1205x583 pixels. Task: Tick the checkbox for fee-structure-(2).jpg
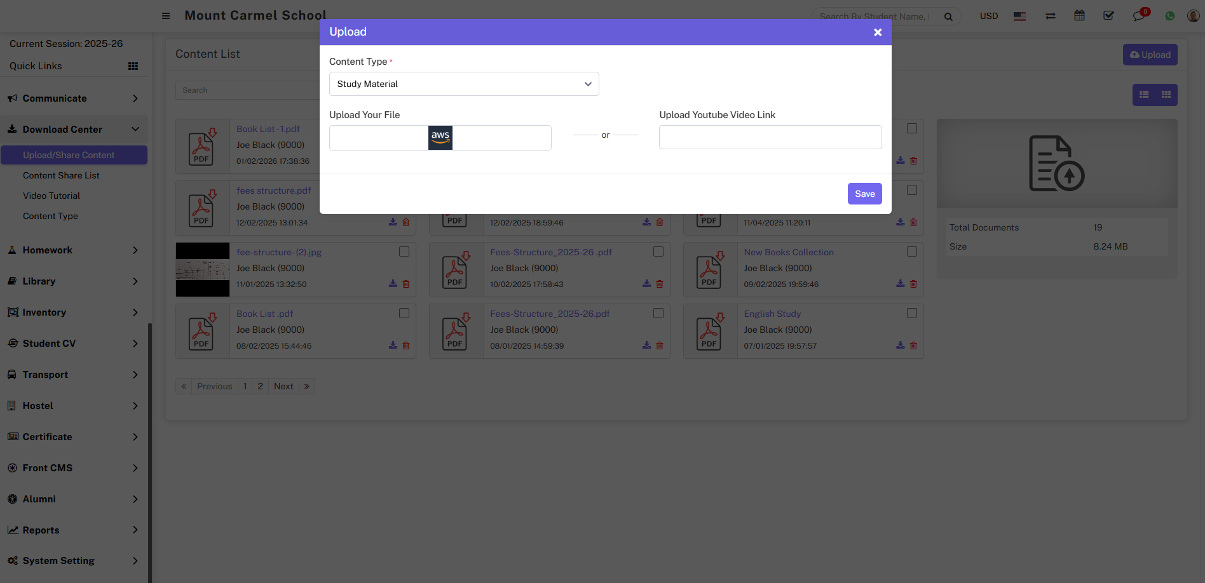click(404, 251)
